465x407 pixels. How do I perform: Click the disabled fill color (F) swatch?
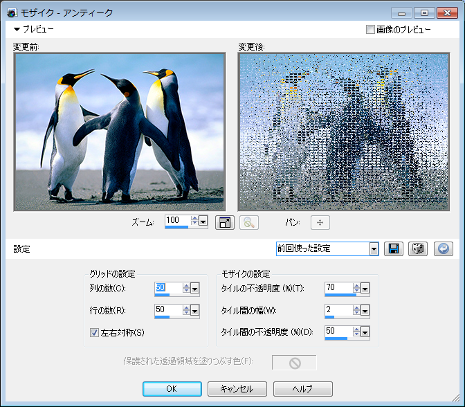click(294, 363)
